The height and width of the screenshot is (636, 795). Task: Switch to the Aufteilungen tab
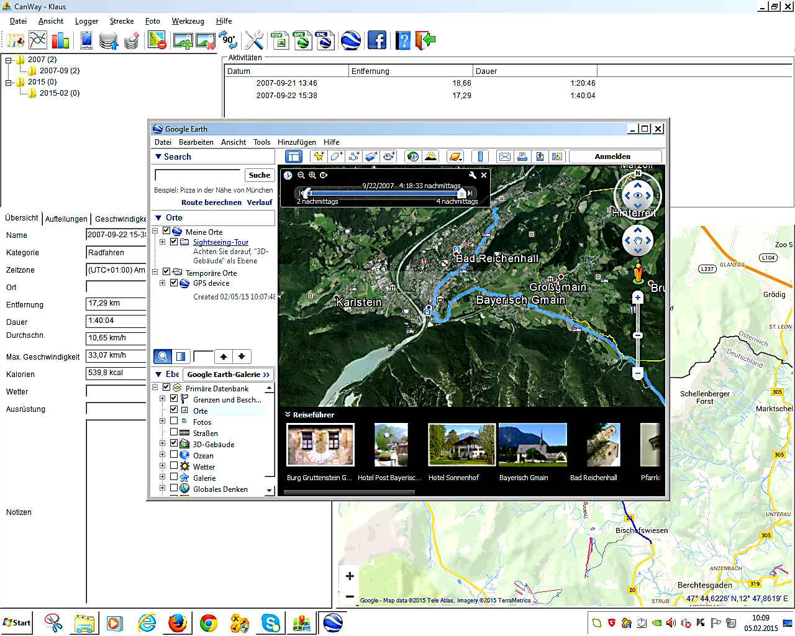click(66, 219)
